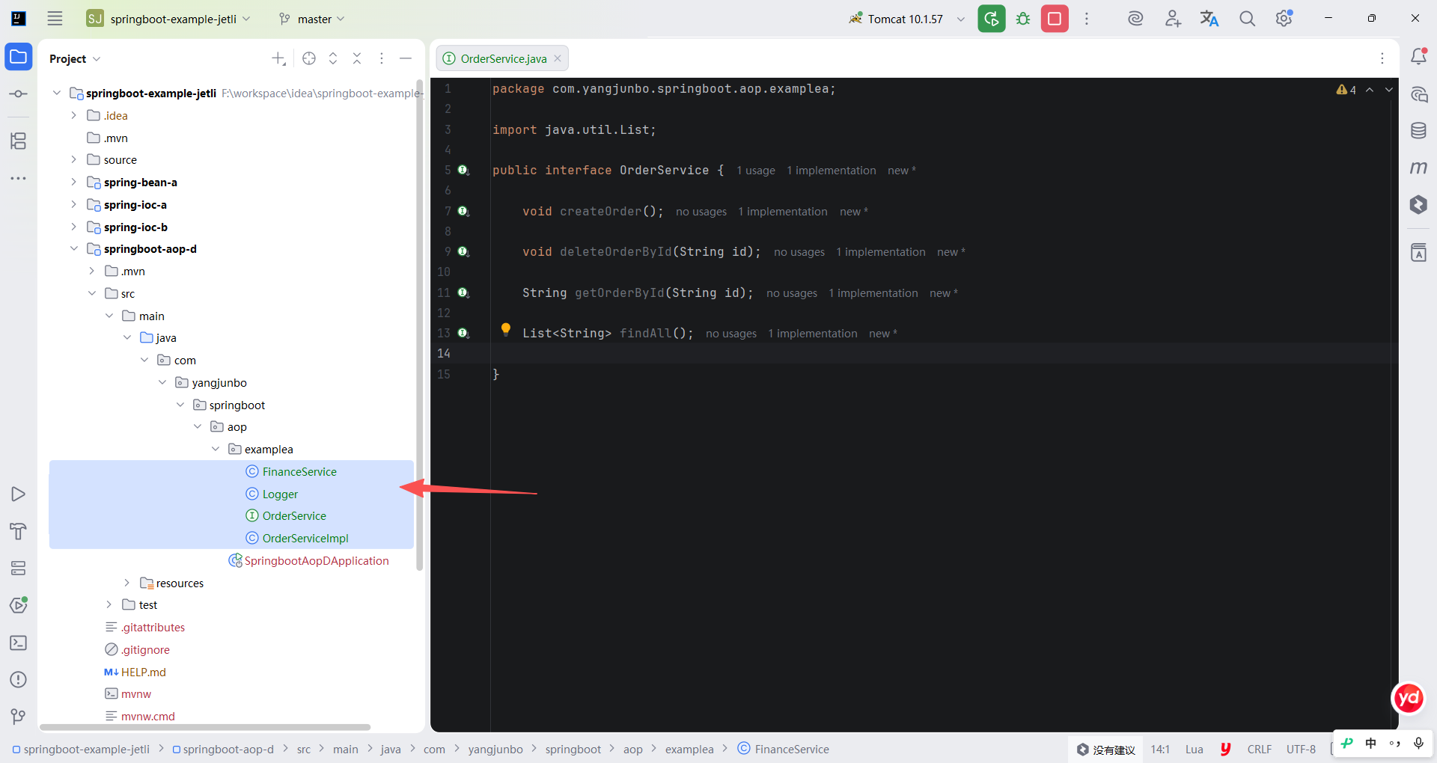Open the master branch dropdown
Viewport: 1437px width, 763px height.
pos(311,19)
